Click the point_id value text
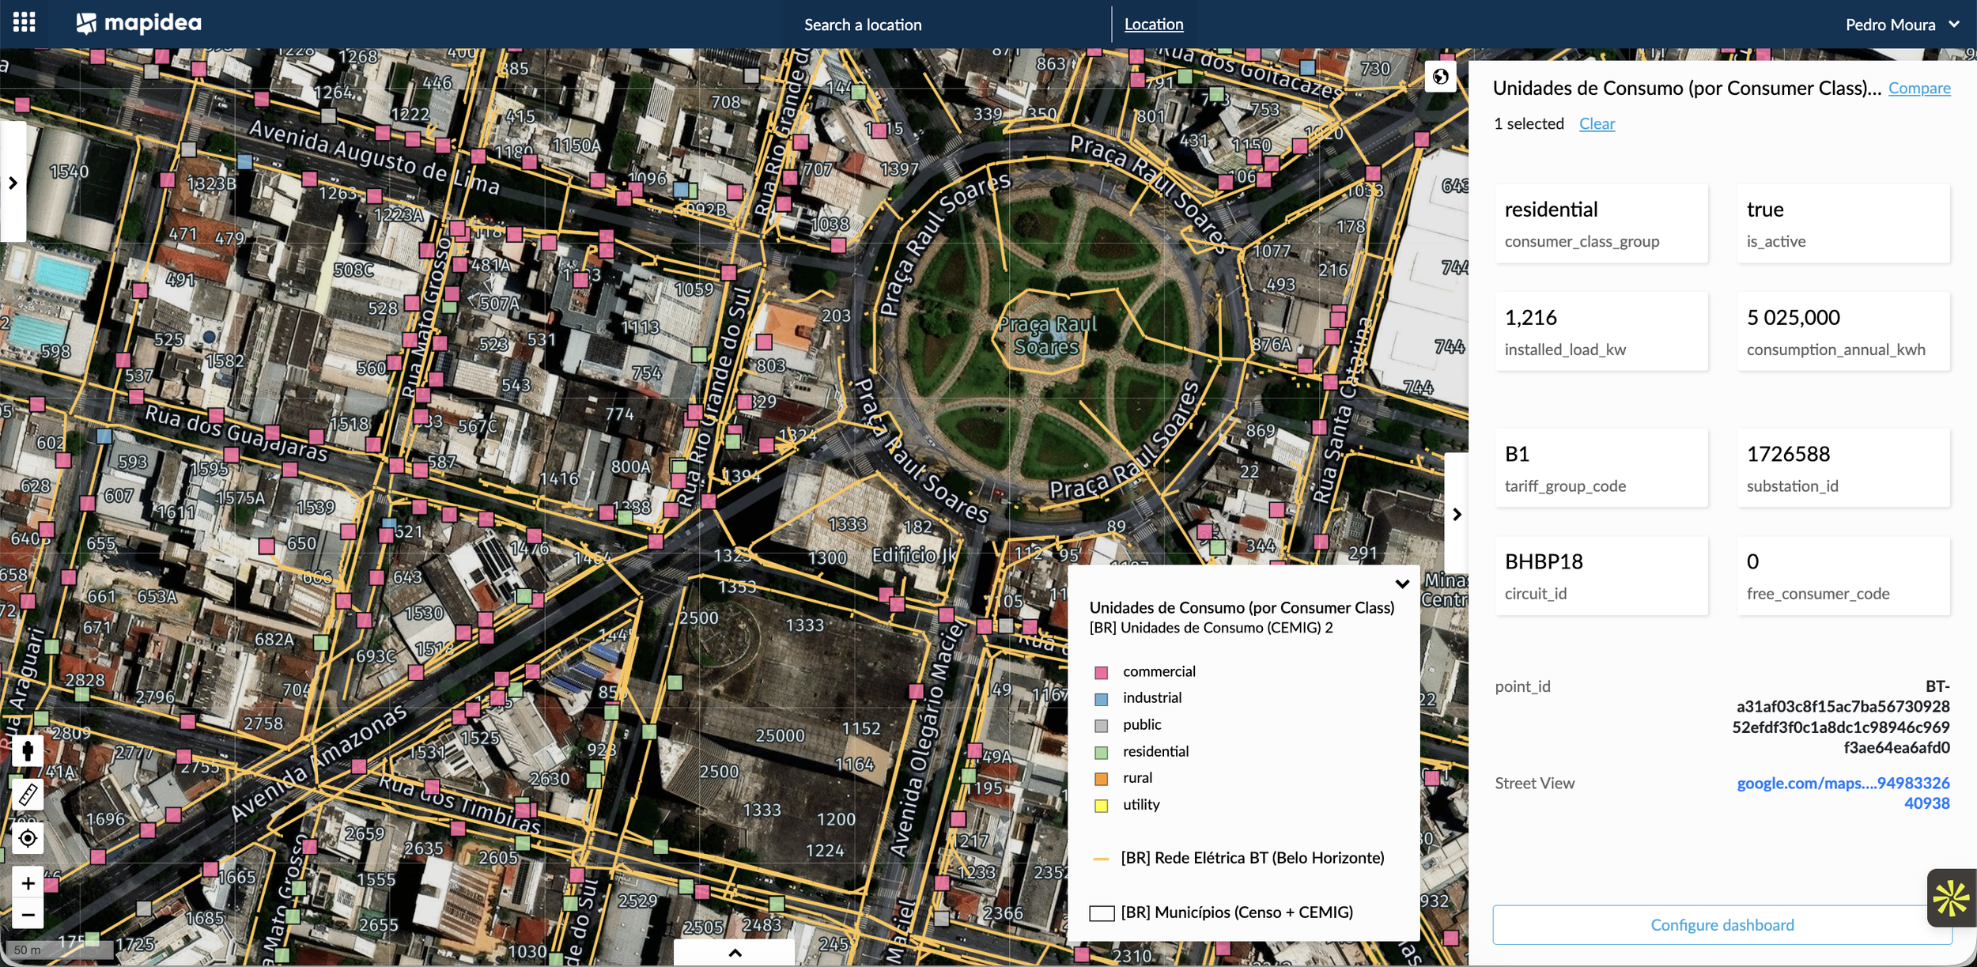The image size is (1977, 967). click(1841, 716)
